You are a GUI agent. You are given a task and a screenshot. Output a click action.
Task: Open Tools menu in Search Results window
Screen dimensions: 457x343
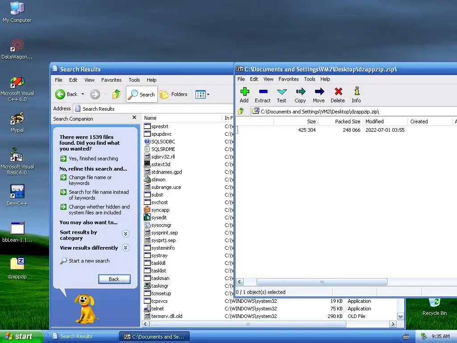[x=134, y=79]
